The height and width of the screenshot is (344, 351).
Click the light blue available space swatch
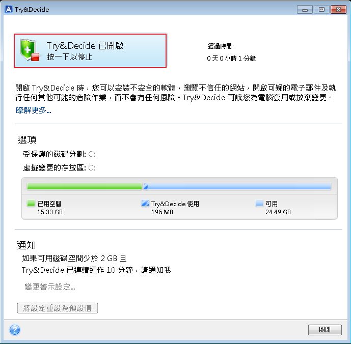(259, 204)
